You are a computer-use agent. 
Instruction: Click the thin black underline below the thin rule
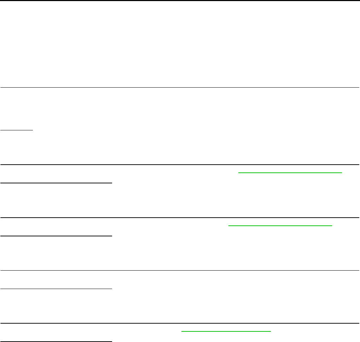(x=56, y=289)
